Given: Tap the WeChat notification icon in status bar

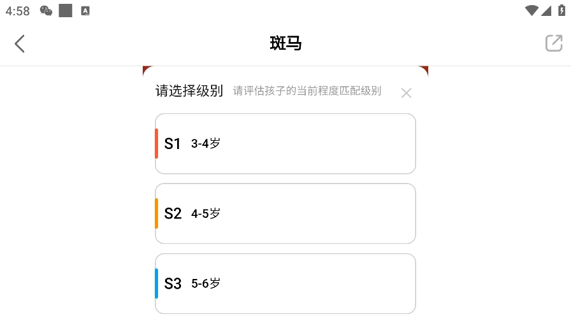Looking at the screenshot, I should (46, 10).
